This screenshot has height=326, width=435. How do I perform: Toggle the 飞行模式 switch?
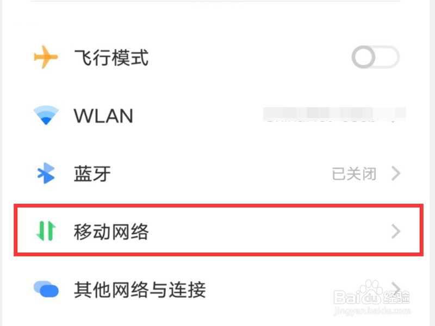[x=376, y=57]
